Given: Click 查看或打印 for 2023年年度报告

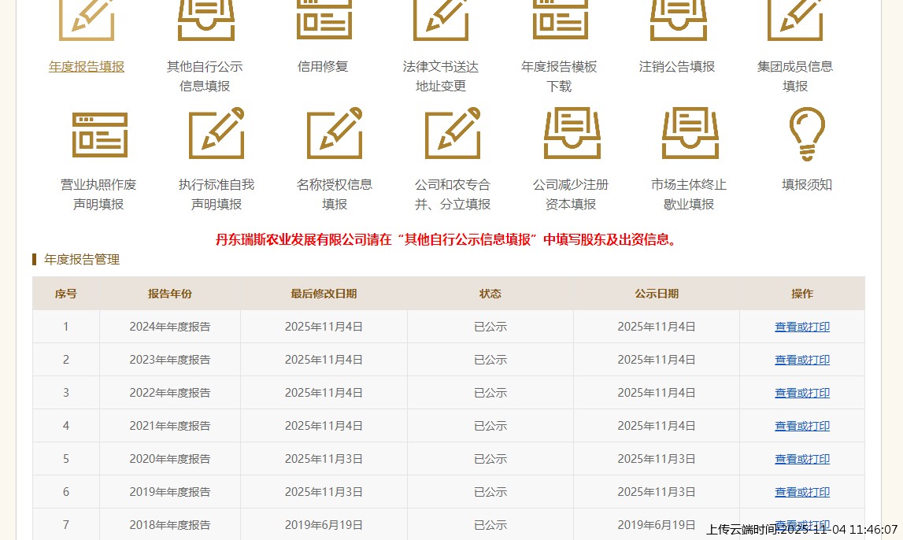Looking at the screenshot, I should 801,359.
